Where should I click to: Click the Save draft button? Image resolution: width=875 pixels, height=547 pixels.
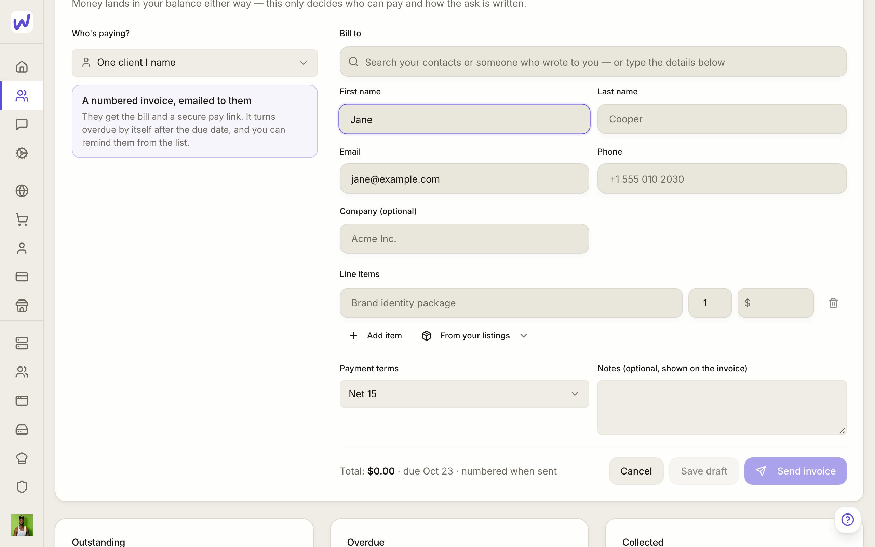[704, 471]
